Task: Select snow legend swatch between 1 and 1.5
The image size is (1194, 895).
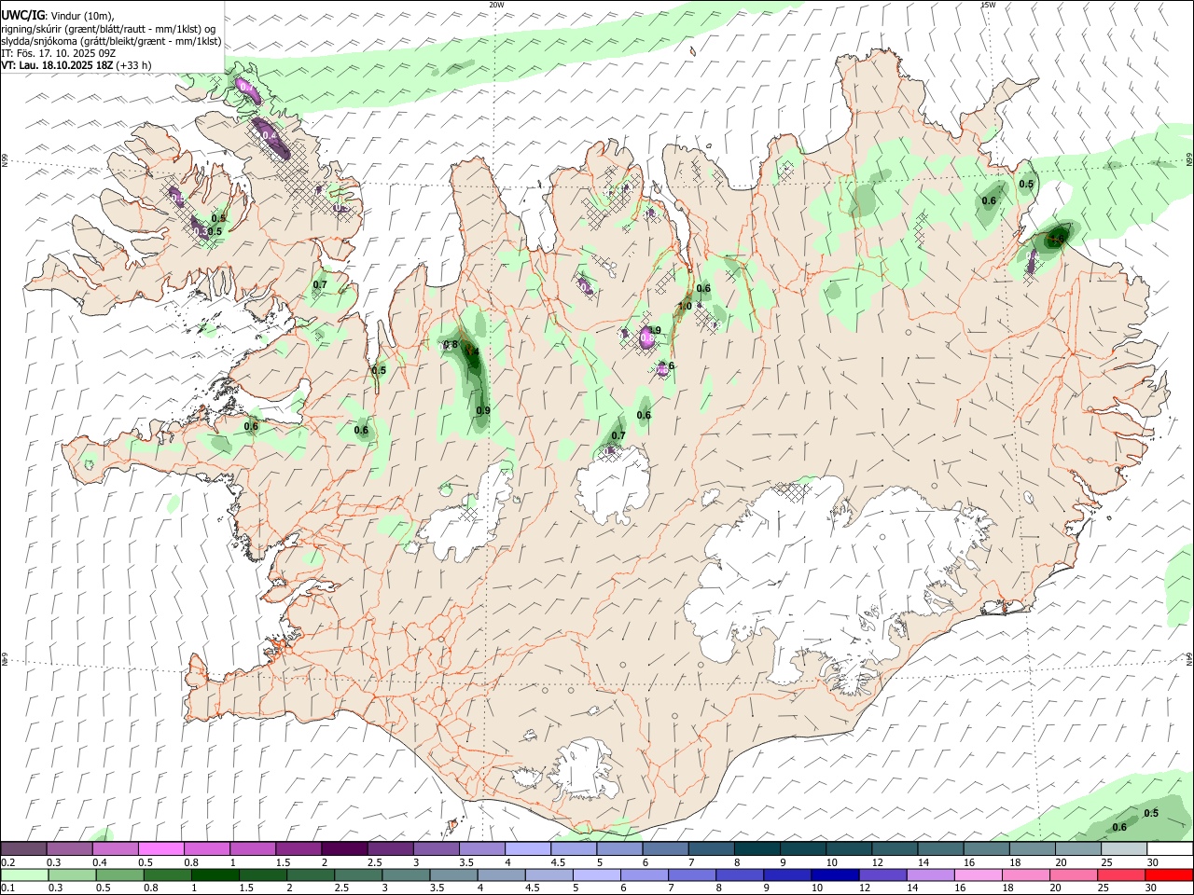Action: (252, 849)
